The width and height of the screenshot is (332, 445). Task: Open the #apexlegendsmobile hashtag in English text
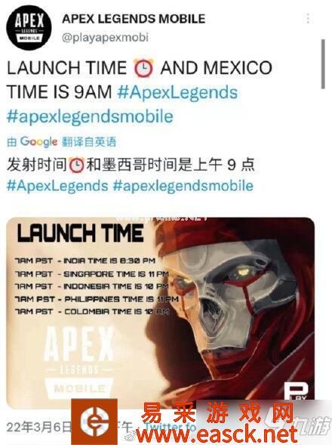tap(90, 116)
